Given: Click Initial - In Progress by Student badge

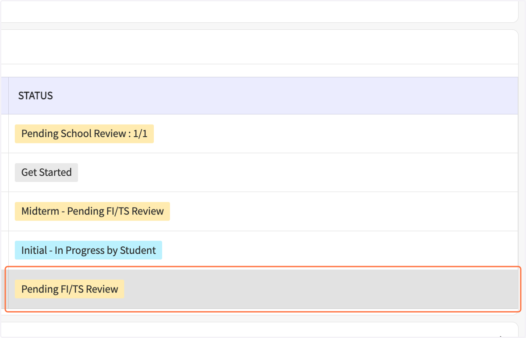Looking at the screenshot, I should (89, 250).
